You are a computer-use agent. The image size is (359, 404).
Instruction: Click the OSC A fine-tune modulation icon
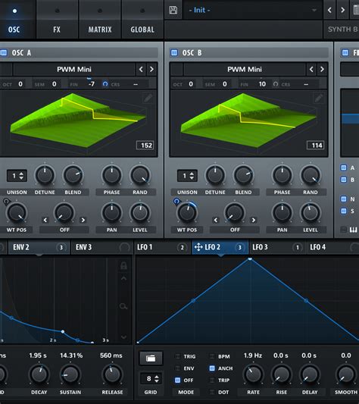105,84
